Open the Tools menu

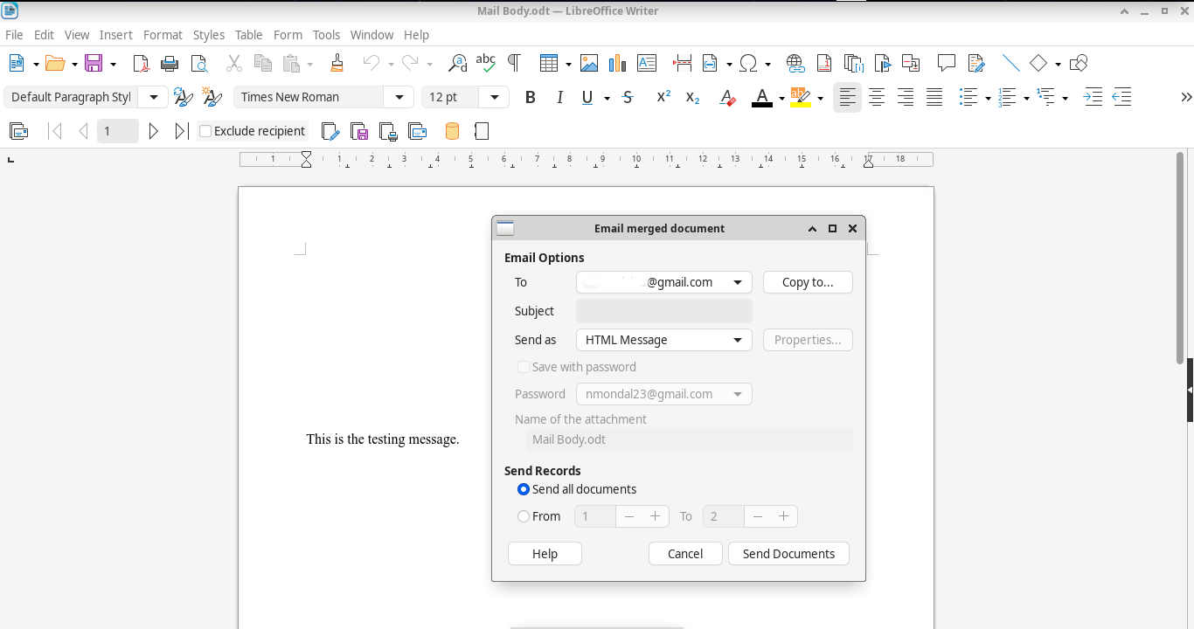coord(326,35)
